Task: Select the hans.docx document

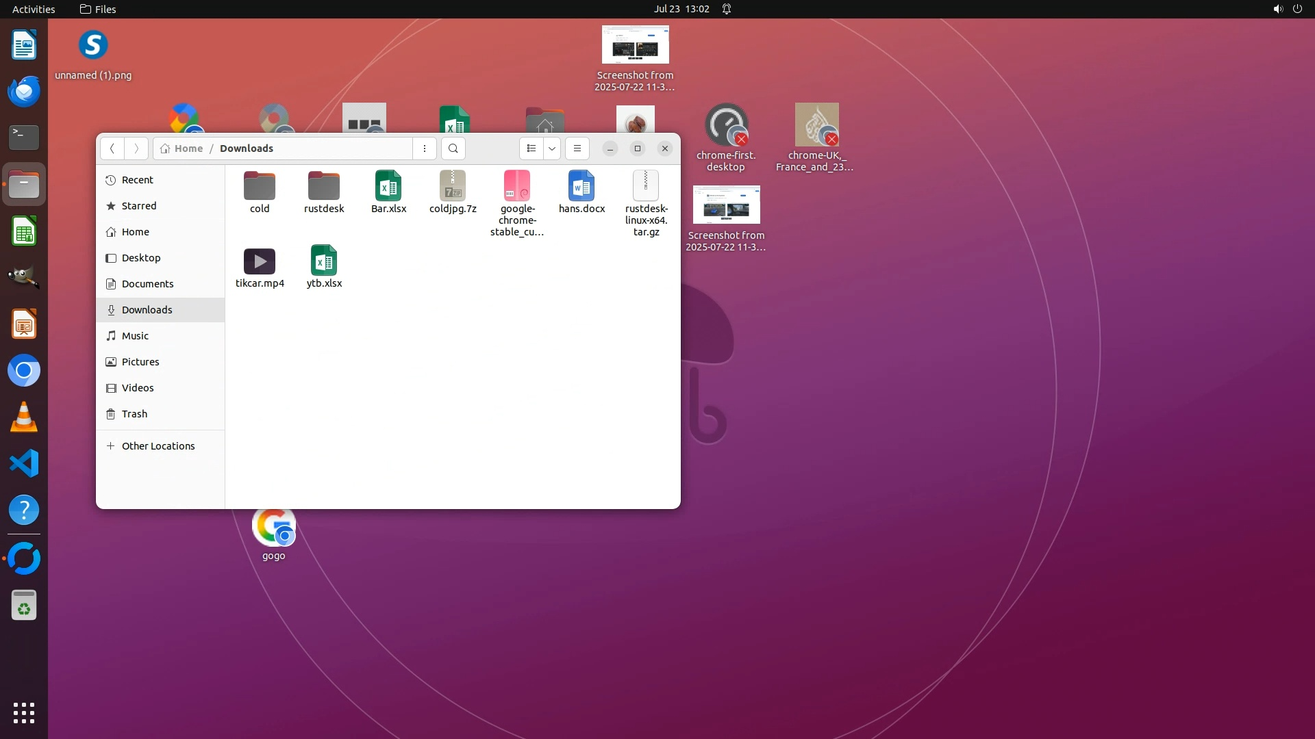Action: pyautogui.click(x=581, y=192)
